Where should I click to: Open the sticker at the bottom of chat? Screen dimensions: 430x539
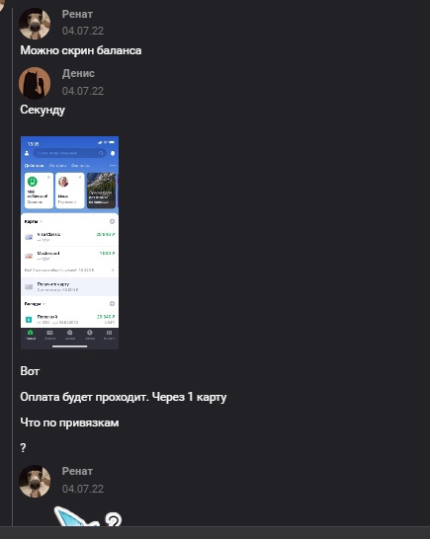point(88,516)
